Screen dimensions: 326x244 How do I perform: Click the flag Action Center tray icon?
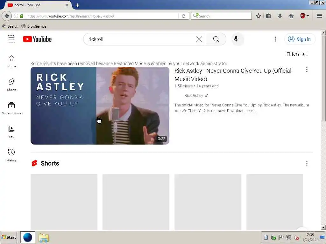(x=281, y=237)
